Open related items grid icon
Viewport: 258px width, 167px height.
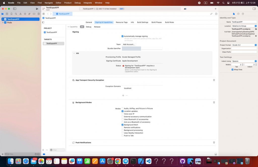tap(43, 14)
